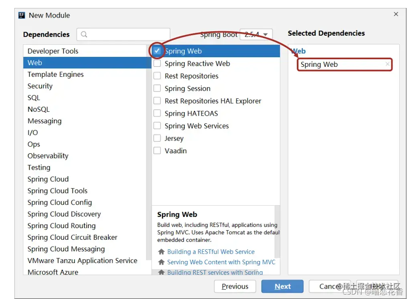Open Spring Cloud Config category

coord(85,203)
